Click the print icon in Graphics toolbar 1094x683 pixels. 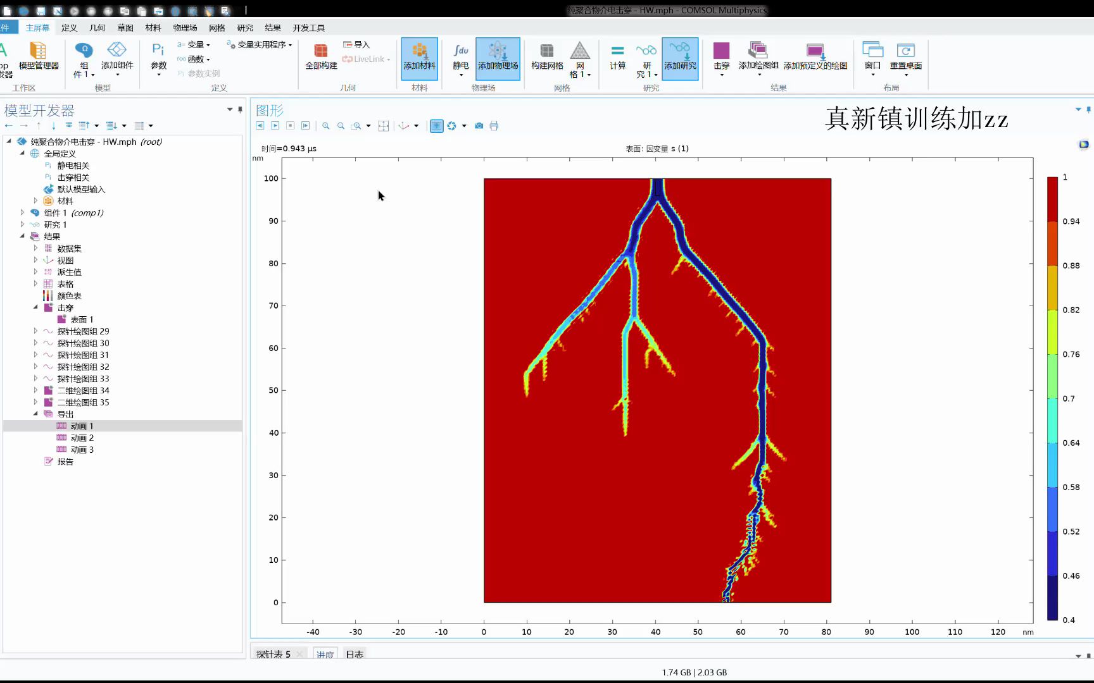point(494,126)
